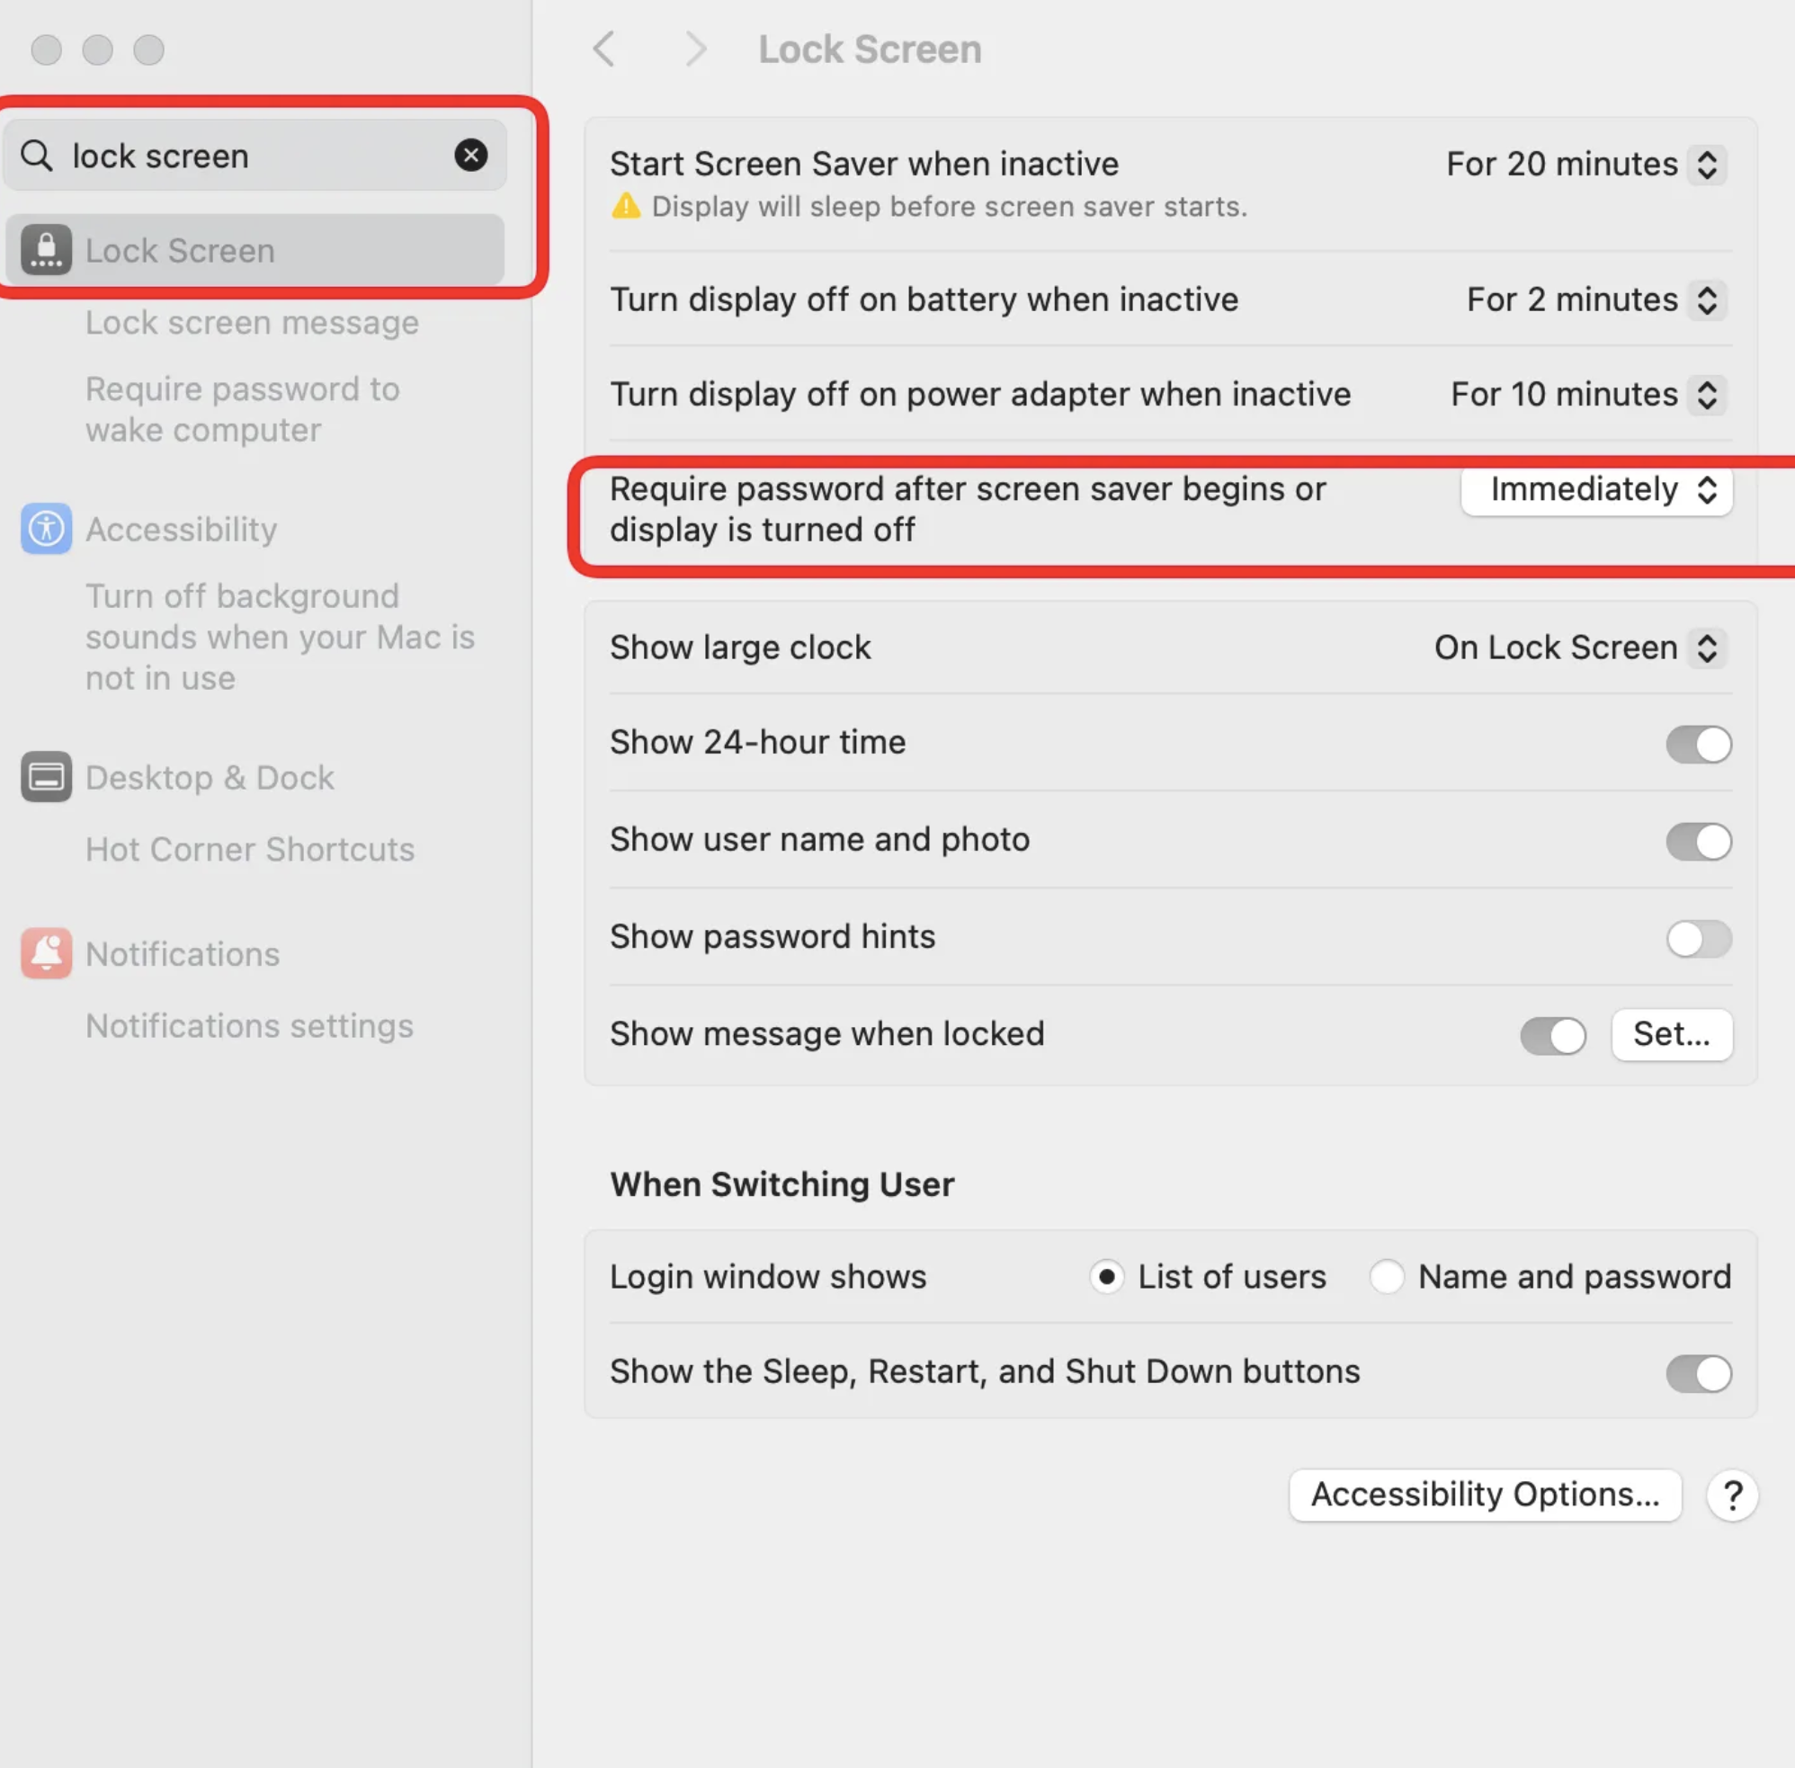This screenshot has width=1795, height=1768.
Task: Go back with the left chevron
Action: click(x=604, y=49)
